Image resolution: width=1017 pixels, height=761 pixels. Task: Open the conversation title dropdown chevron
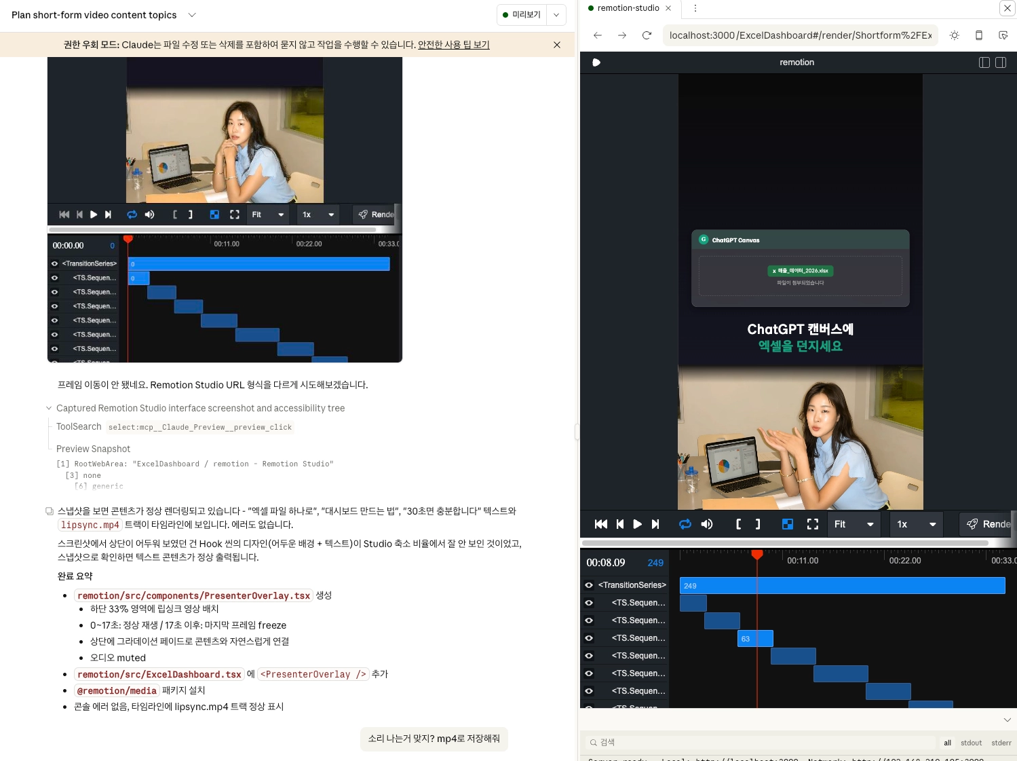(192, 15)
